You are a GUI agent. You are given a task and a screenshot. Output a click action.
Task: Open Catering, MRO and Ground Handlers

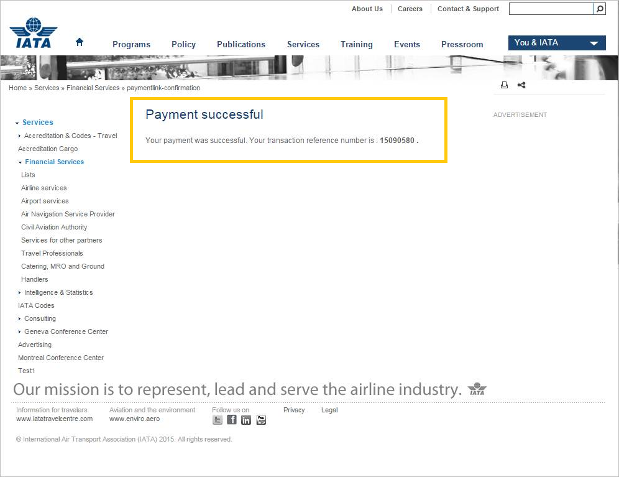coord(63,272)
